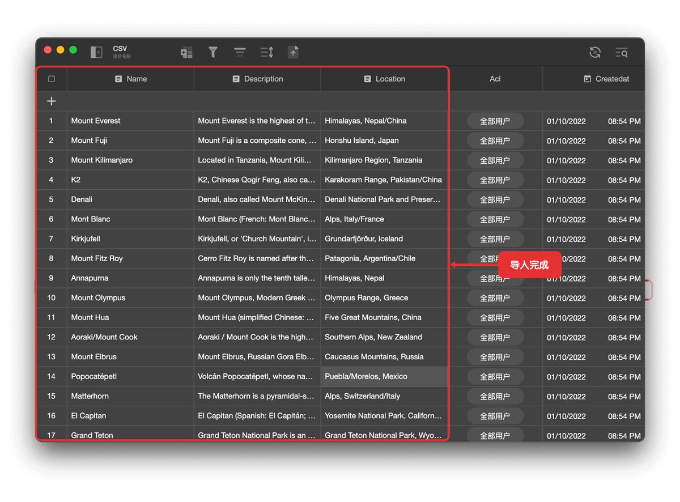
Task: Select the Name column header
Action: tap(130, 79)
